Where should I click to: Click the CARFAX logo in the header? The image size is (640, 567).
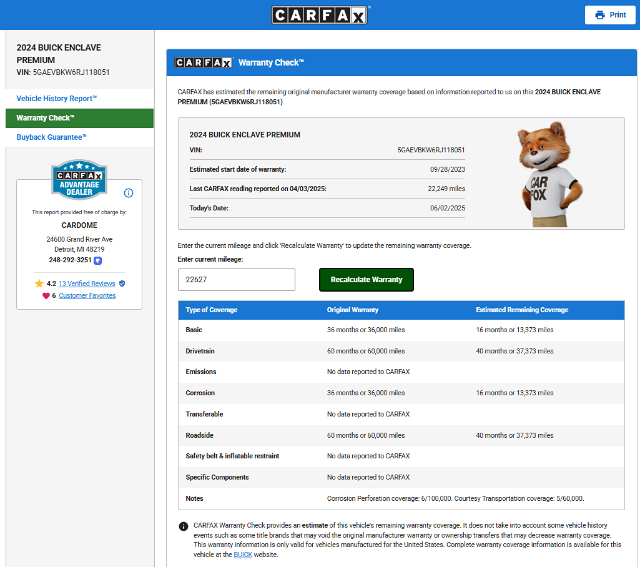pos(320,15)
